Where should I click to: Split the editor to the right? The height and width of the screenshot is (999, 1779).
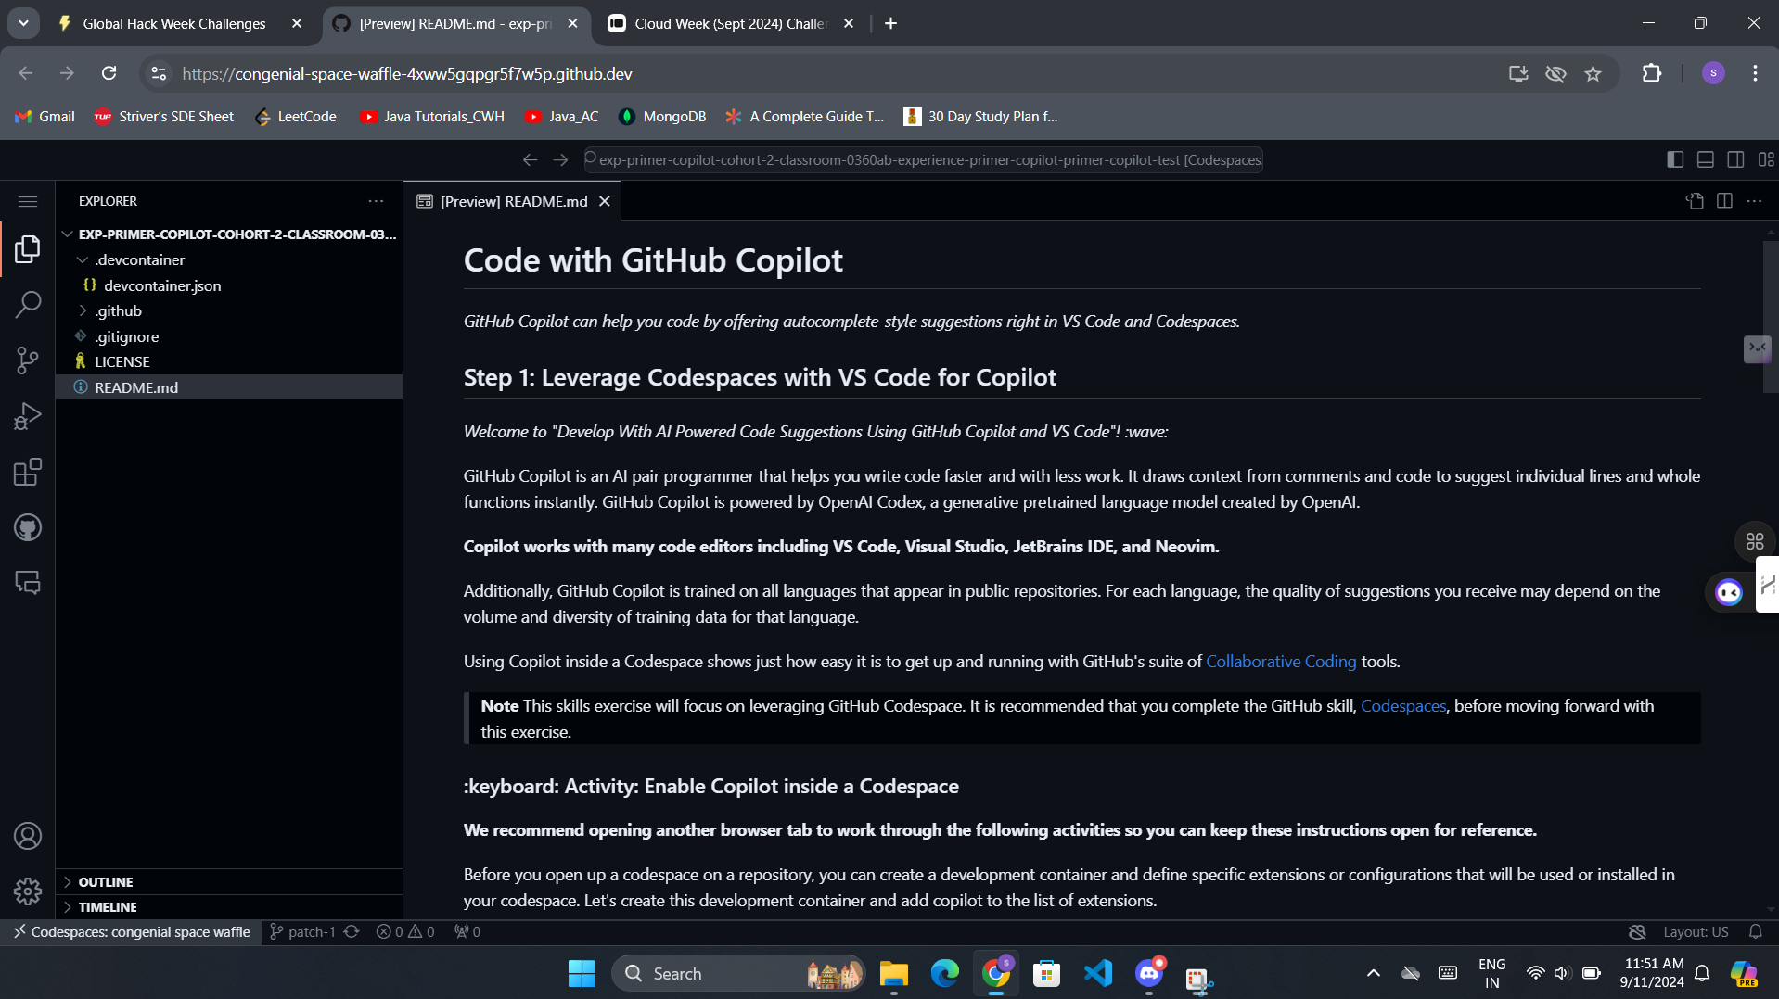point(1724,201)
